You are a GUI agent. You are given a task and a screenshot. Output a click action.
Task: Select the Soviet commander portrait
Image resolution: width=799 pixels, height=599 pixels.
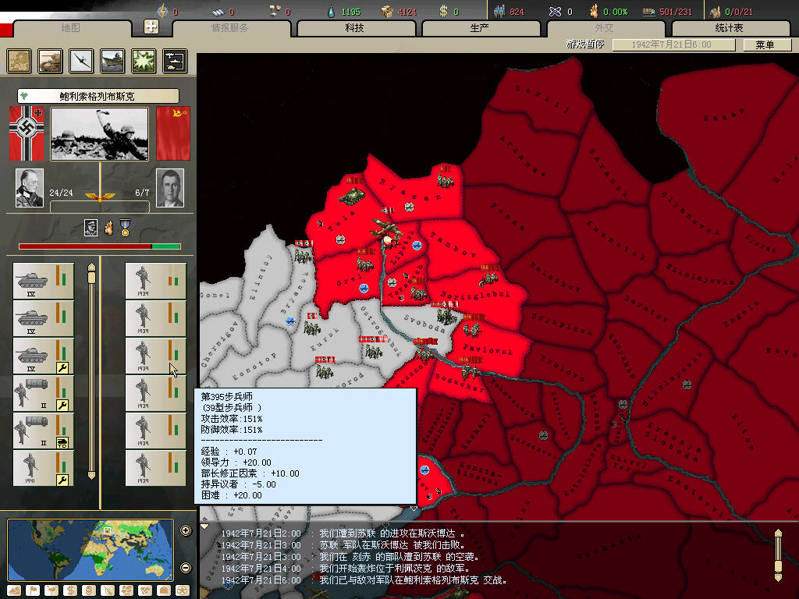point(170,188)
